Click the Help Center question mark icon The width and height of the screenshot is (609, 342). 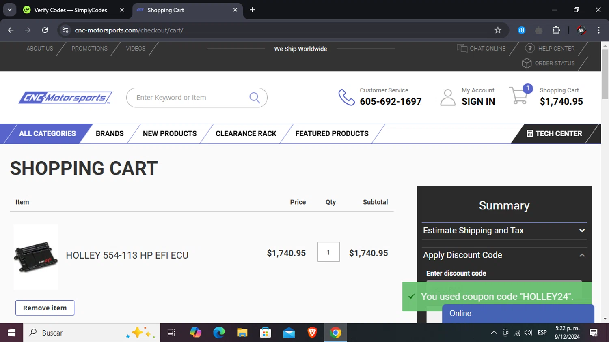[530, 48]
